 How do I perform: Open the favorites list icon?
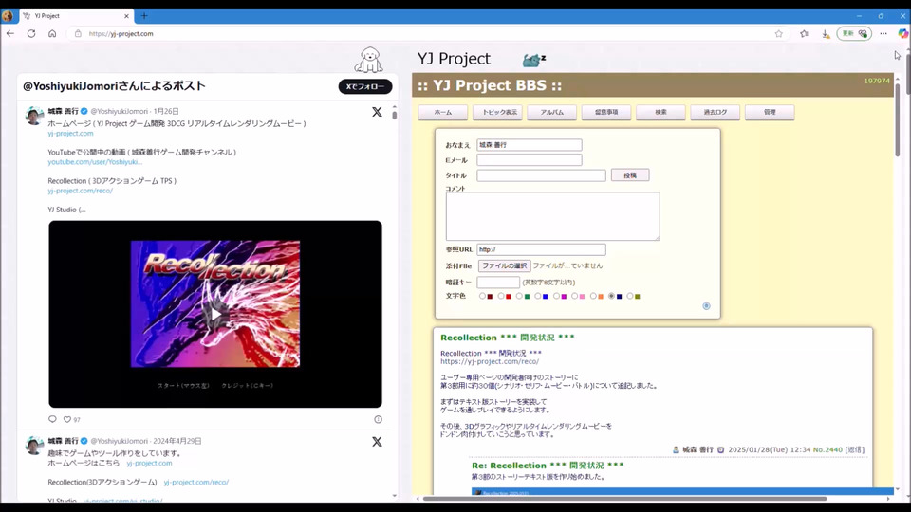coord(804,34)
